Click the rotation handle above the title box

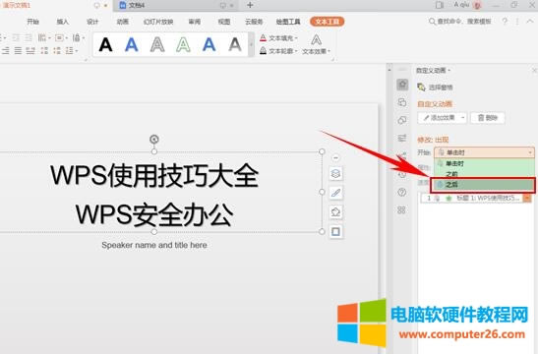(x=154, y=139)
